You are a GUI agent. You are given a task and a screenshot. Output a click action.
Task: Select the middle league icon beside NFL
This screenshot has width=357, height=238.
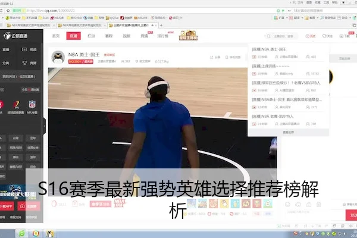click(x=15, y=105)
